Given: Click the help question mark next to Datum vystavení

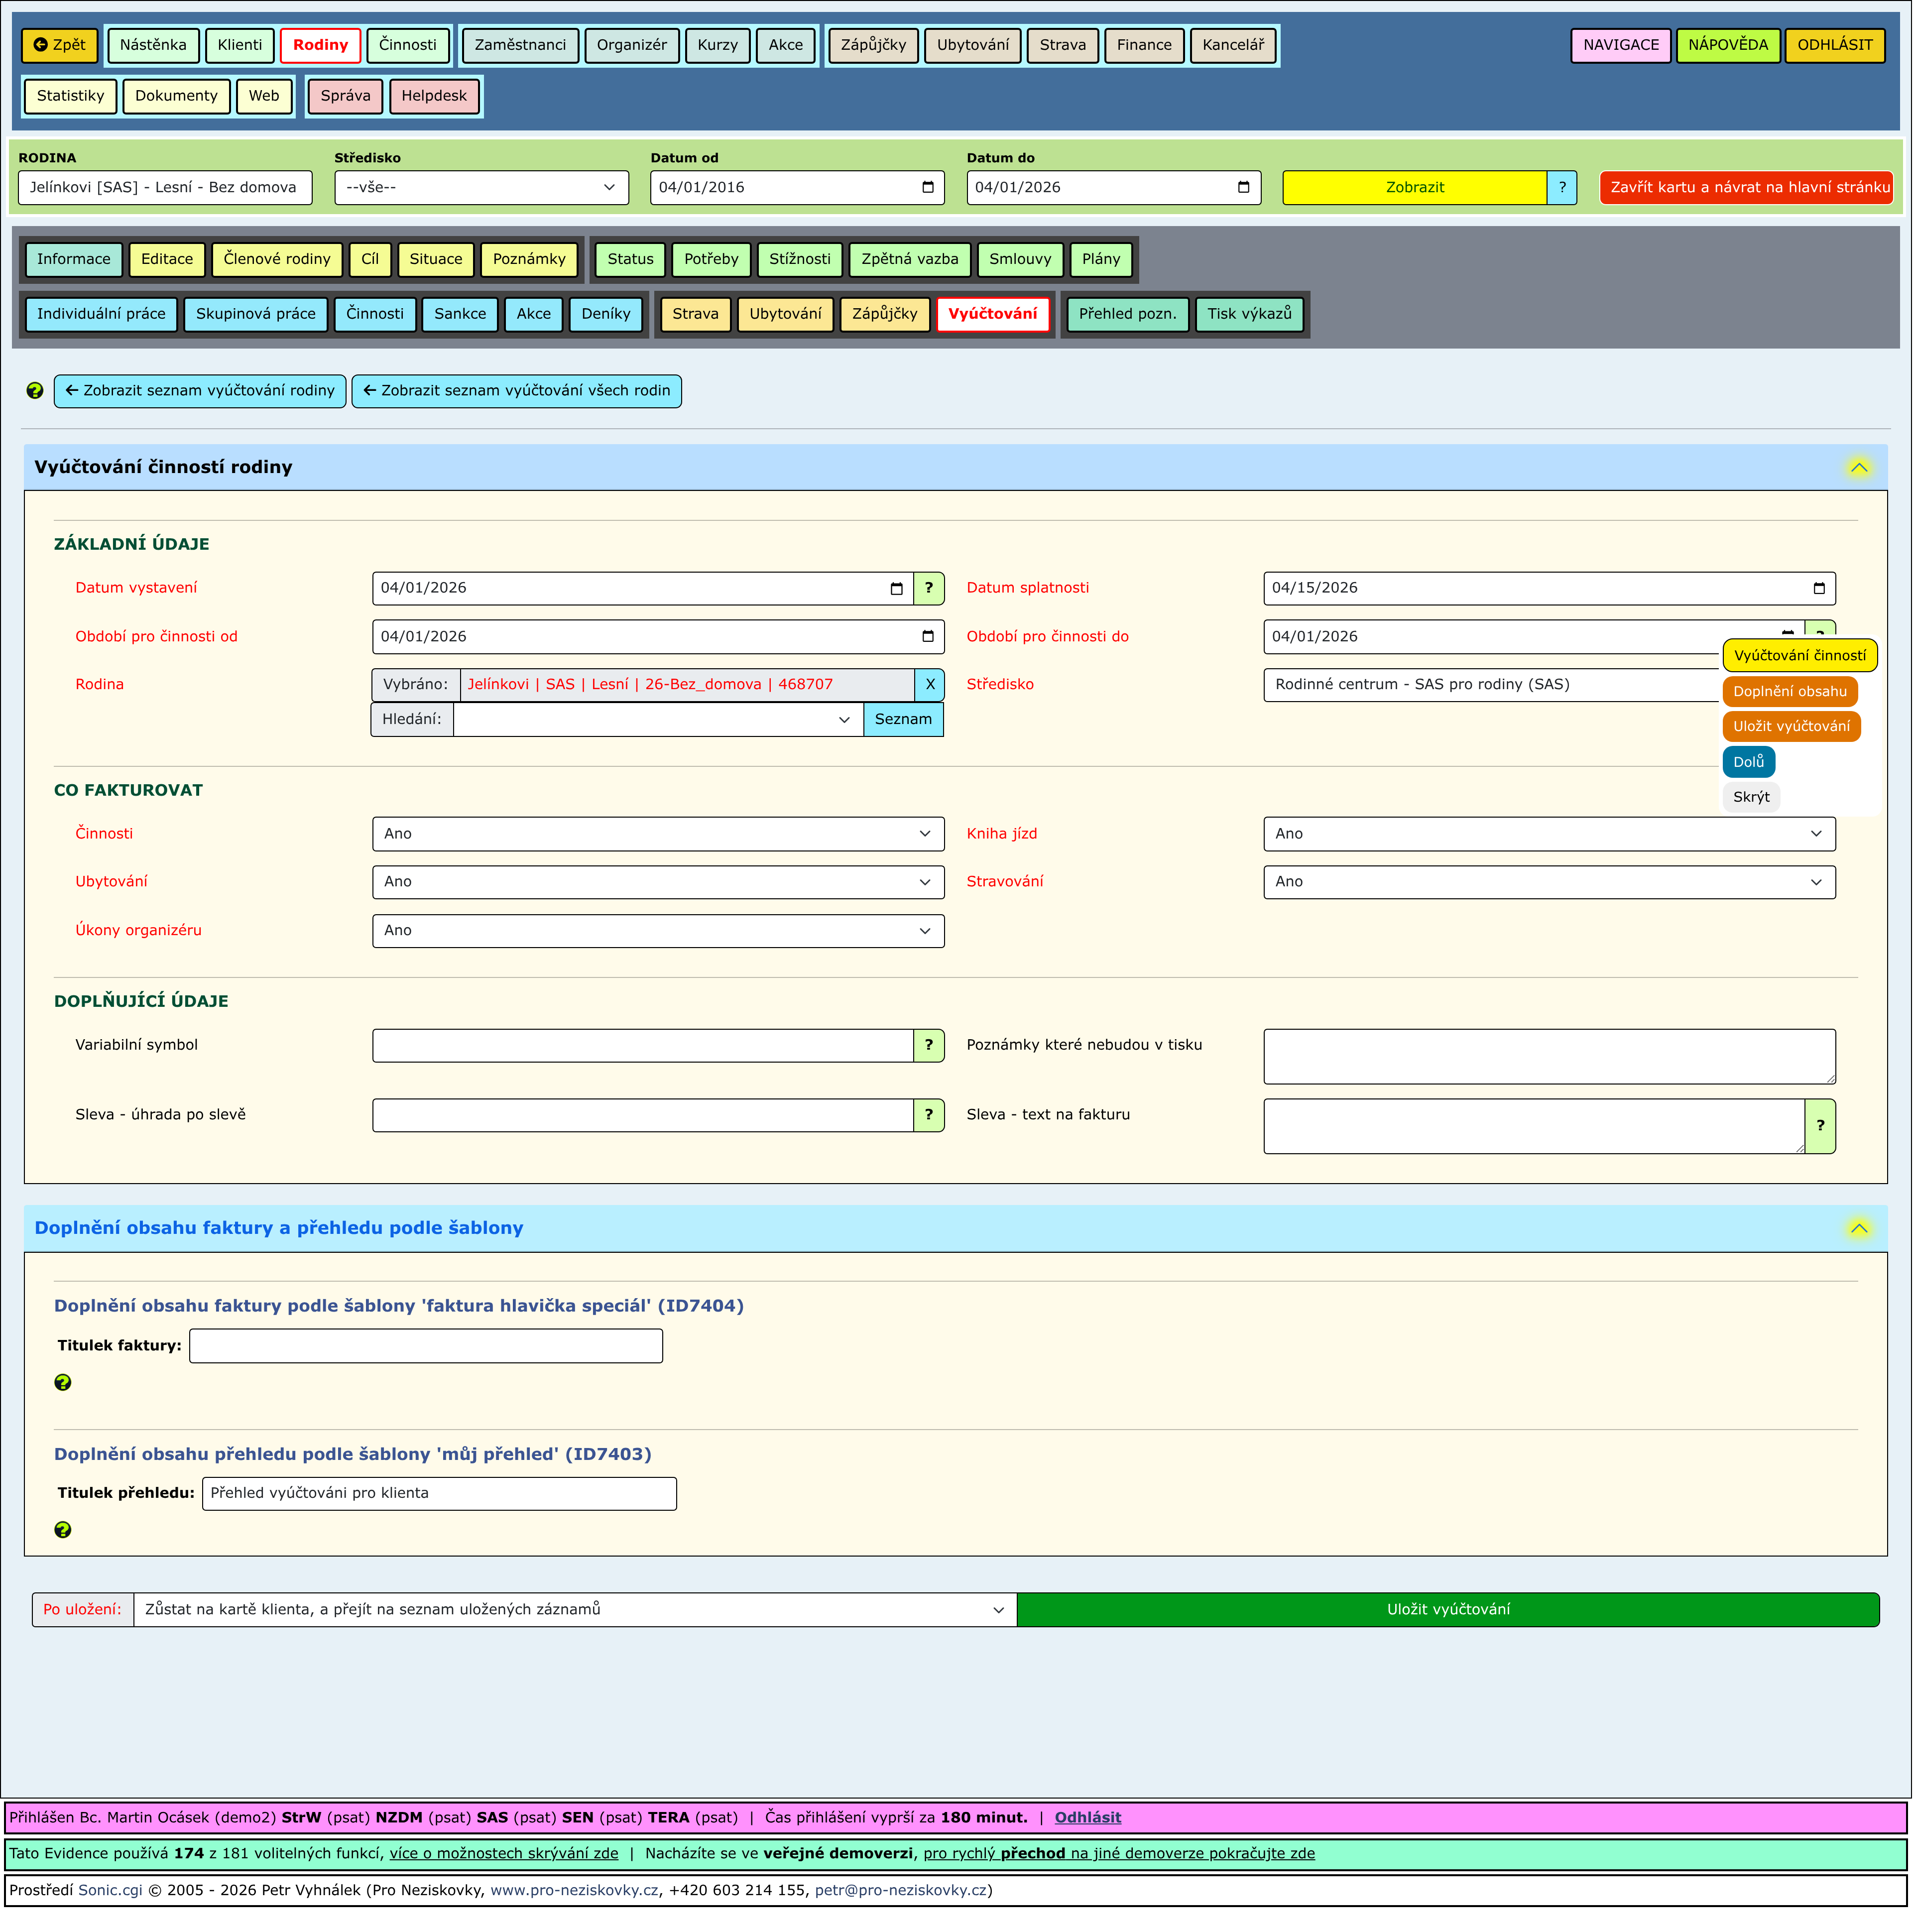Looking at the screenshot, I should tap(929, 589).
